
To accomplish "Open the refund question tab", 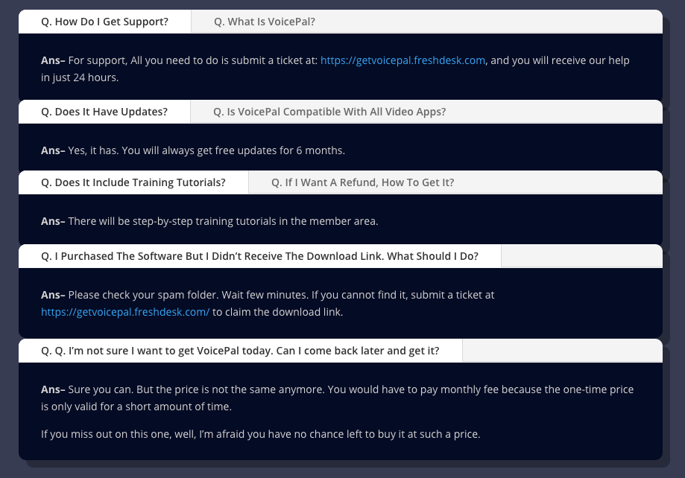I will click(362, 182).
